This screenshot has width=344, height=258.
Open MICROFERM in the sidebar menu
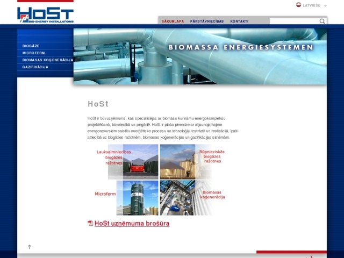33,53
